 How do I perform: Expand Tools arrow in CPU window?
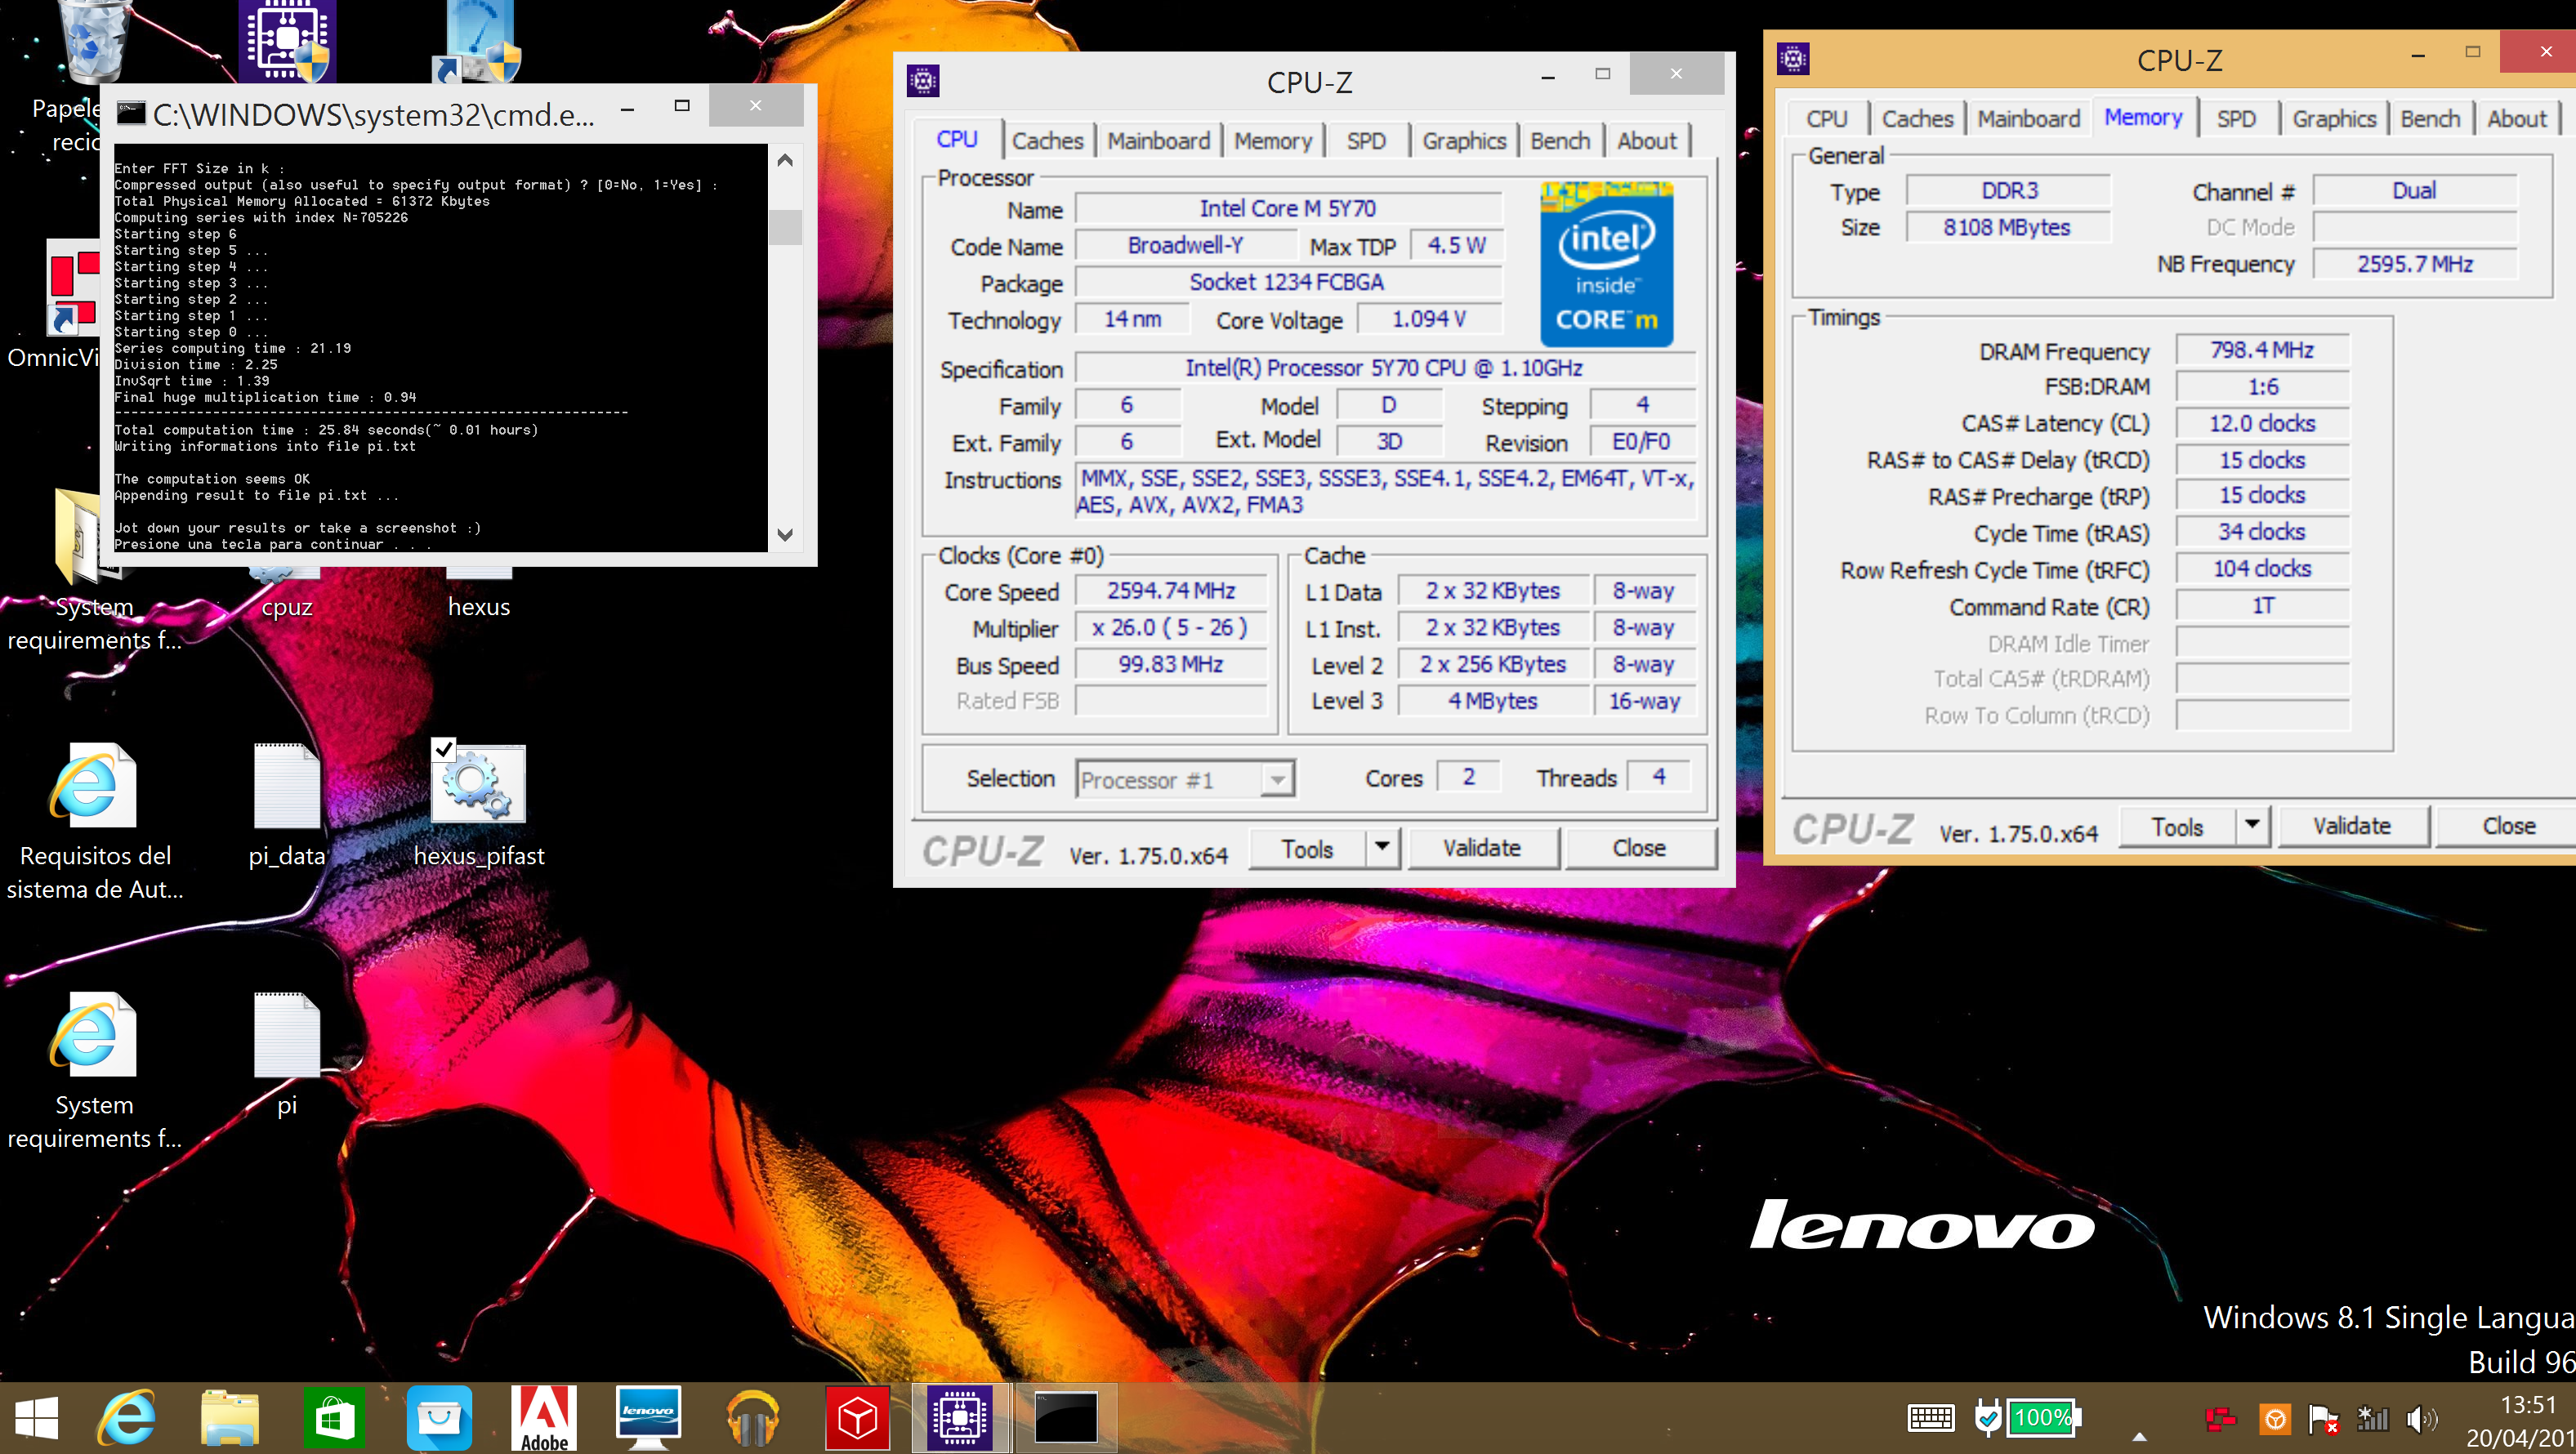[1382, 847]
